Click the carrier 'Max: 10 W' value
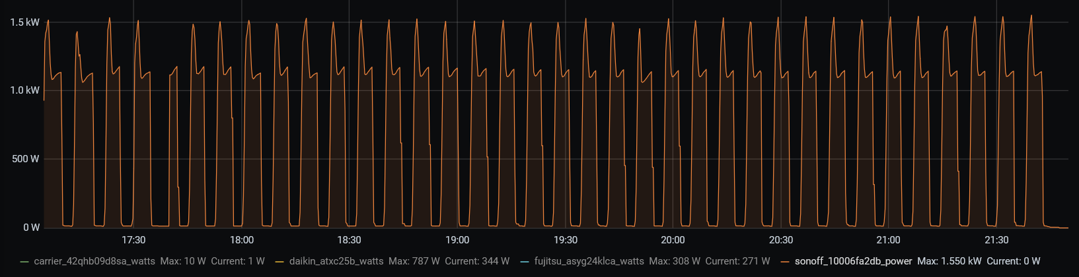 tap(183, 261)
